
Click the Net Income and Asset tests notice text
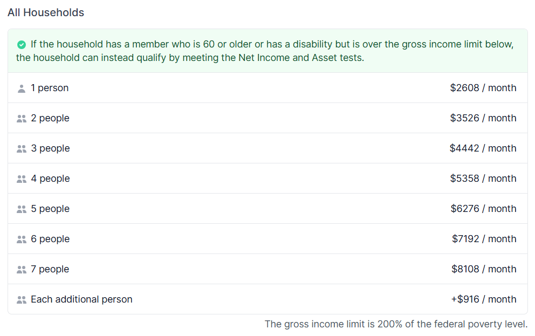(x=190, y=58)
